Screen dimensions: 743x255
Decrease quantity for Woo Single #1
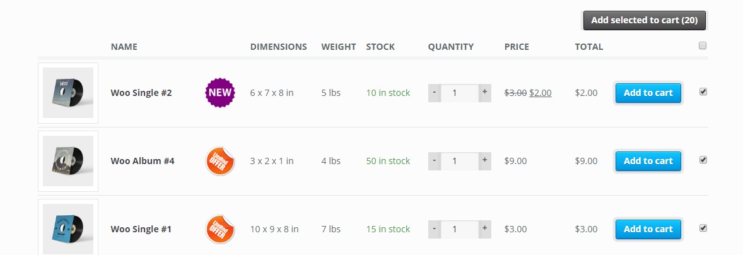[x=435, y=229]
